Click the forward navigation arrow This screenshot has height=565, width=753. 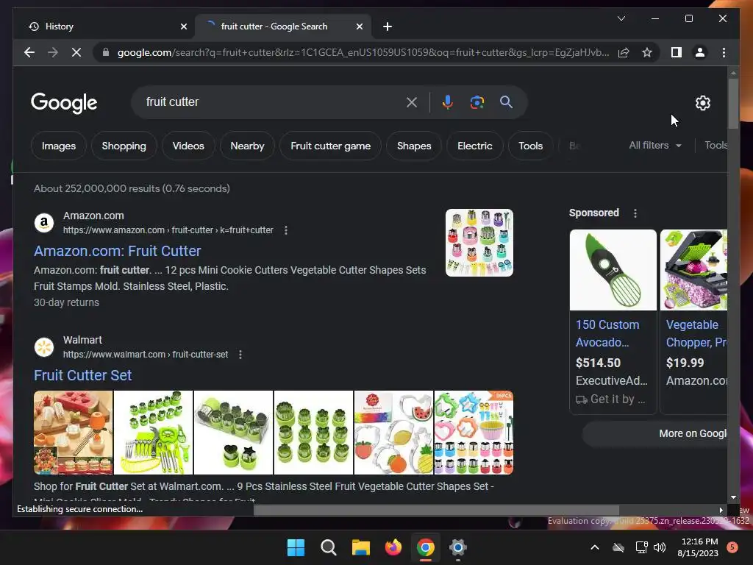(53, 52)
